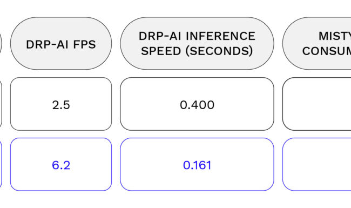Image resolution: width=351 pixels, height=208 pixels.
Task: Select the DRP-AI INFERENCE SPEED (SECONDS) header
Action: pyautogui.click(x=197, y=43)
